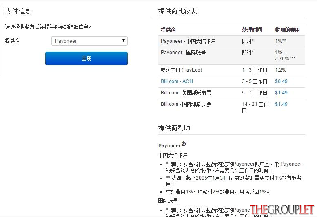Click the 支付信息 heading

point(18,11)
